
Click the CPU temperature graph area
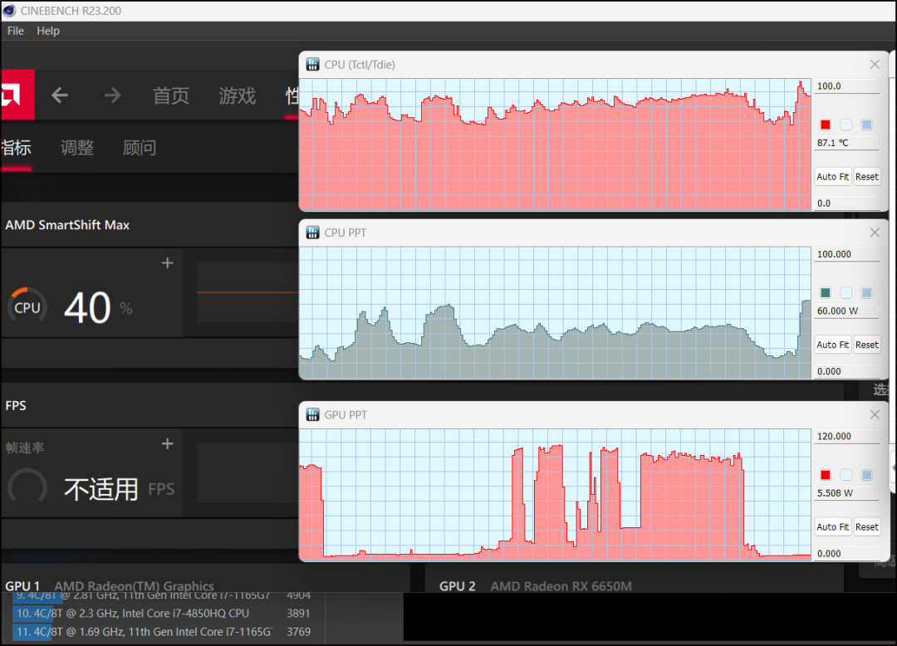(x=555, y=144)
